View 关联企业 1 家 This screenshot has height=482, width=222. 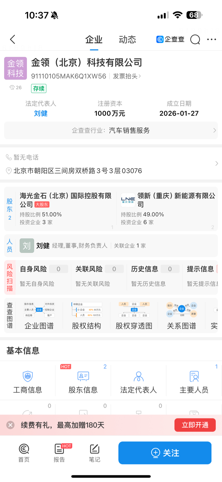click(130, 246)
